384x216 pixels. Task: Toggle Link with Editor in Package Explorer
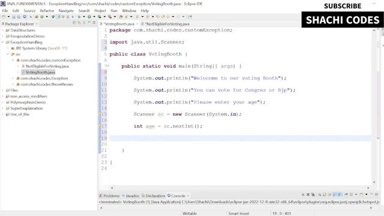tap(79, 23)
